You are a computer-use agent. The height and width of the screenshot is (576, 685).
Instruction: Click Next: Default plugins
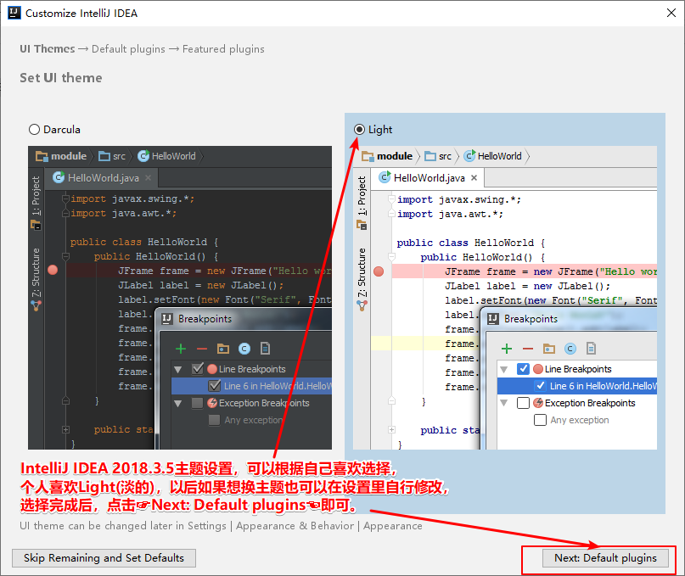[605, 558]
